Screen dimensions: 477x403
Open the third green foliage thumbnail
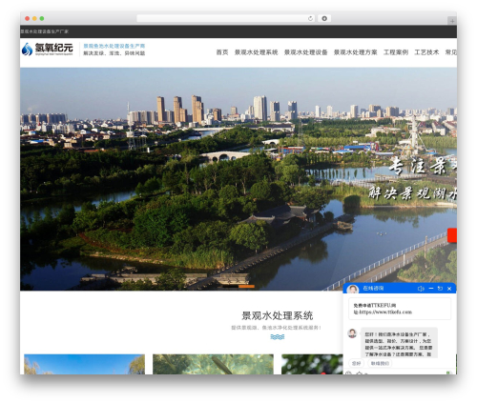pyautogui.click(x=312, y=364)
